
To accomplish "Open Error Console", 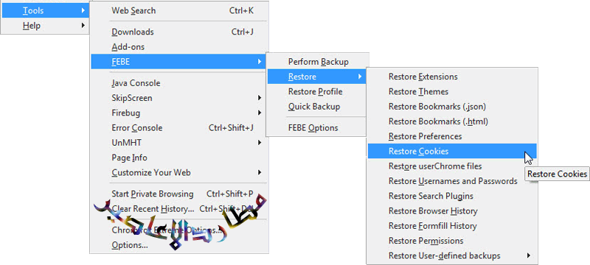I will click(x=179, y=127).
